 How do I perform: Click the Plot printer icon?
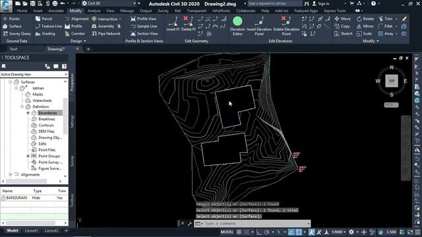[55, 3]
